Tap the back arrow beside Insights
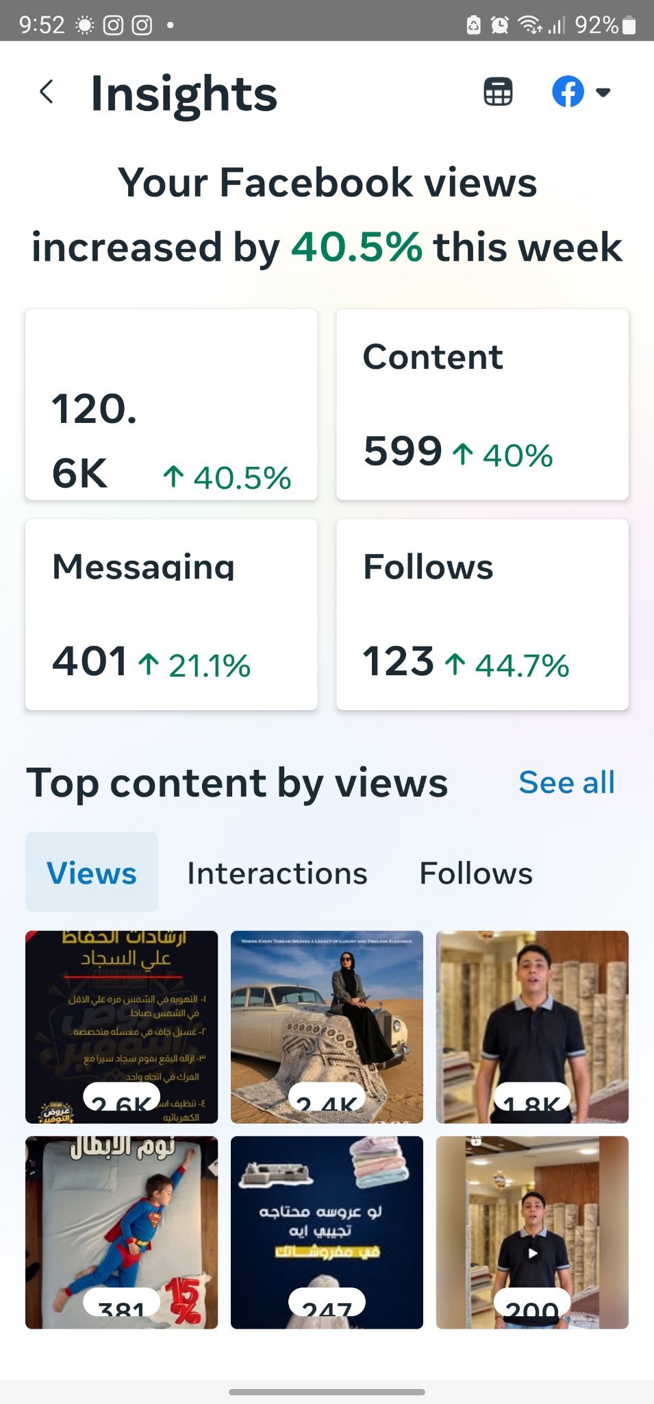This screenshot has height=1404, width=654. click(47, 91)
